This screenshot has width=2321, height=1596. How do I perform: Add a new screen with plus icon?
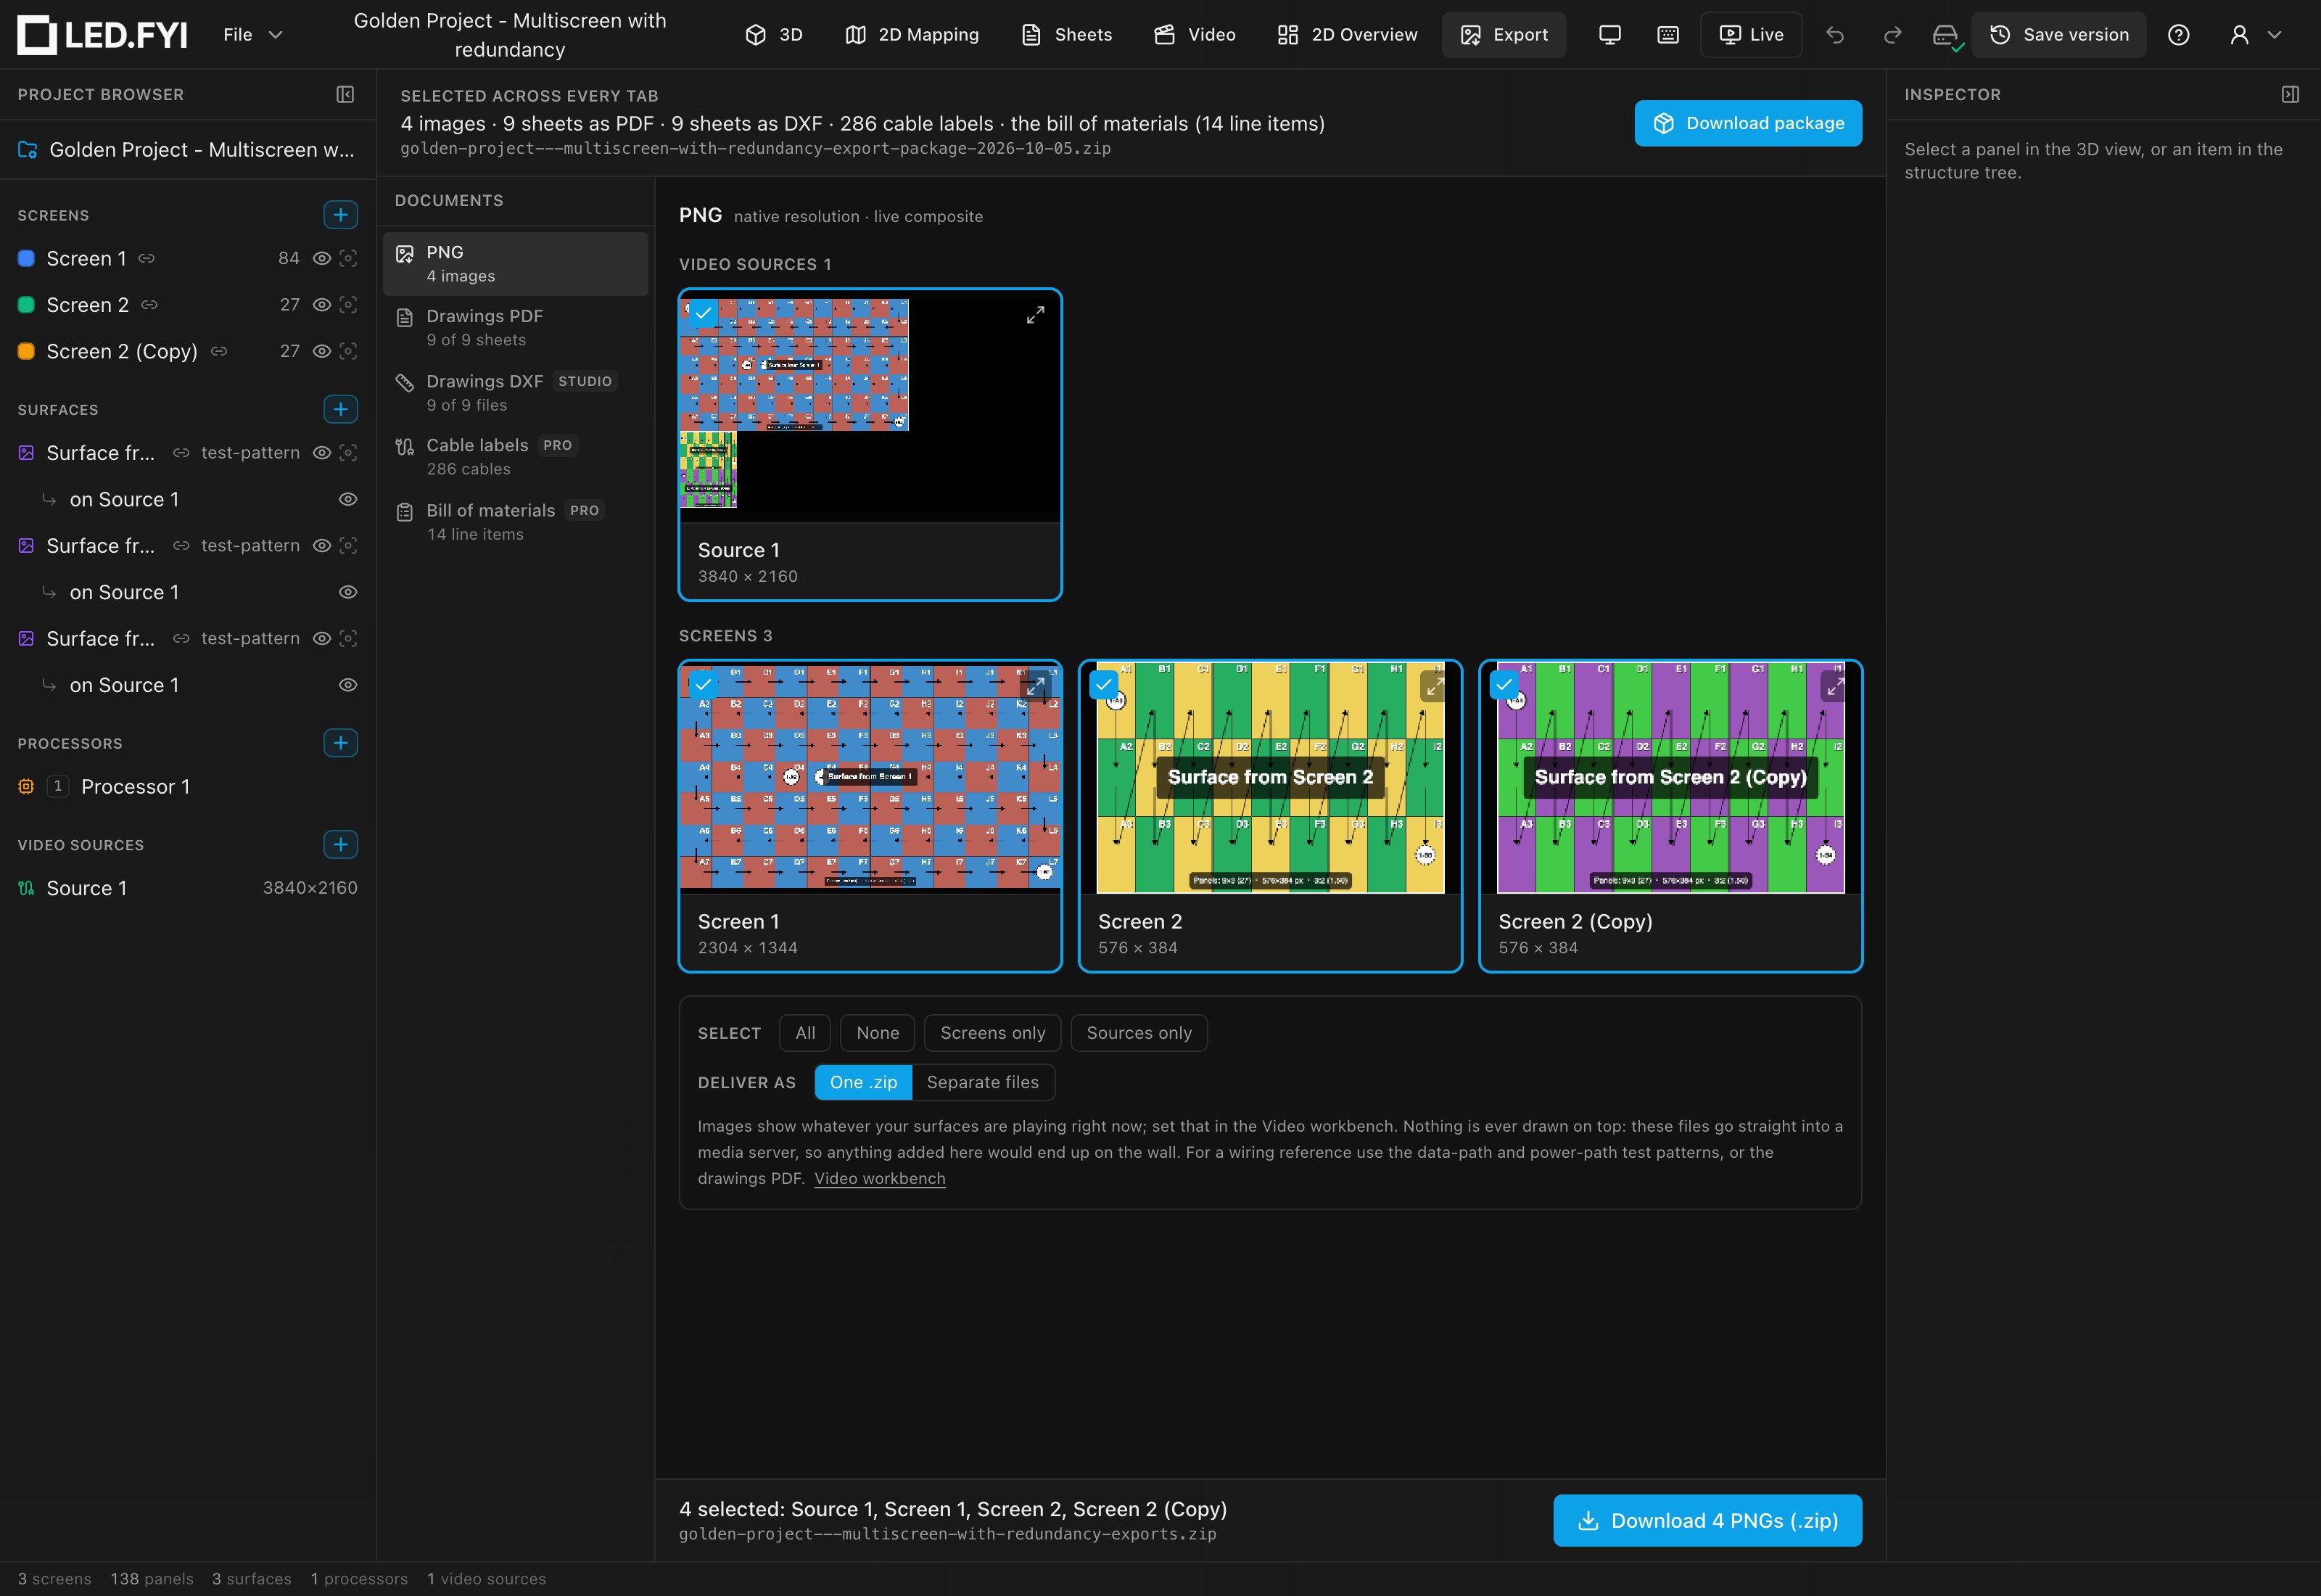coord(341,215)
